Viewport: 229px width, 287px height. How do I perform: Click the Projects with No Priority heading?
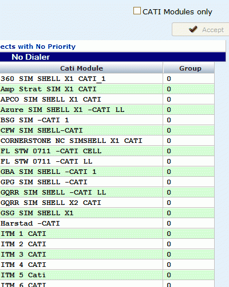coord(38,46)
